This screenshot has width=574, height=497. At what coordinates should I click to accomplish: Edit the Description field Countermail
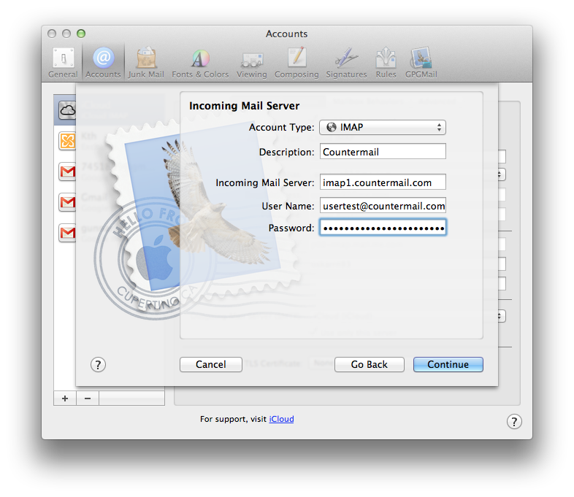[383, 151]
